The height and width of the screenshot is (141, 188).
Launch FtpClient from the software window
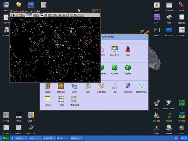[74, 101]
